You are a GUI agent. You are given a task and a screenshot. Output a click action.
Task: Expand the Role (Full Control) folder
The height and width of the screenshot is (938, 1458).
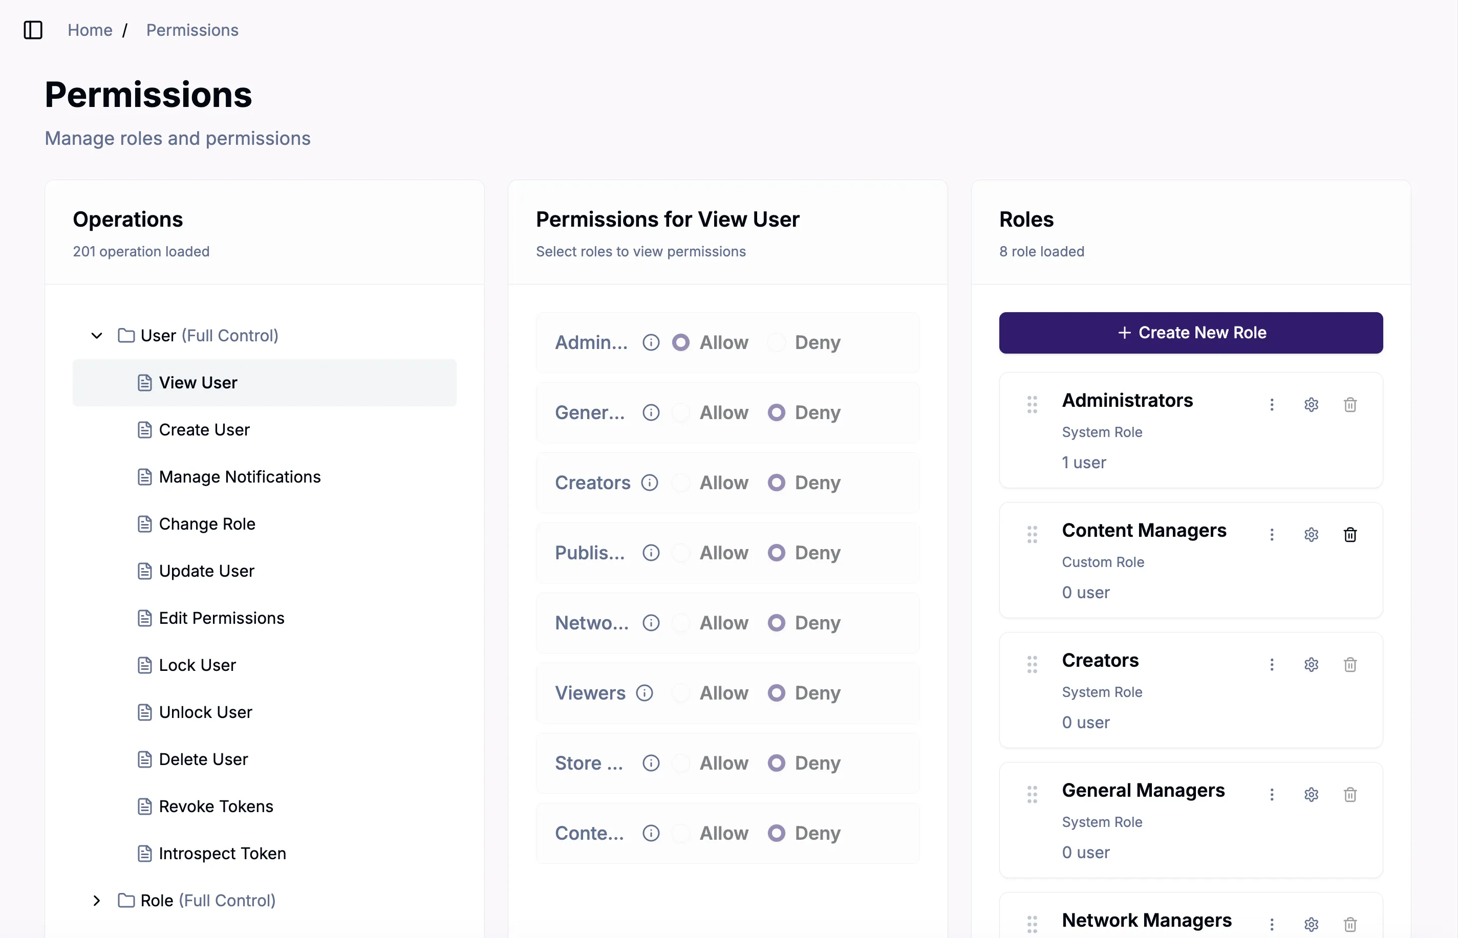(x=96, y=900)
